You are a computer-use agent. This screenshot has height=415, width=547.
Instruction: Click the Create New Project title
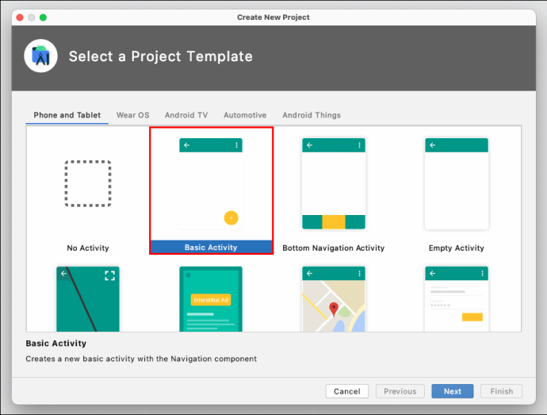click(273, 17)
